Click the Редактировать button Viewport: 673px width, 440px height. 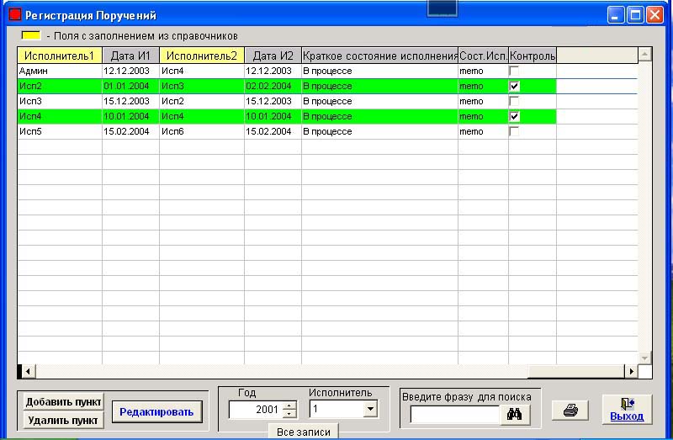click(156, 411)
